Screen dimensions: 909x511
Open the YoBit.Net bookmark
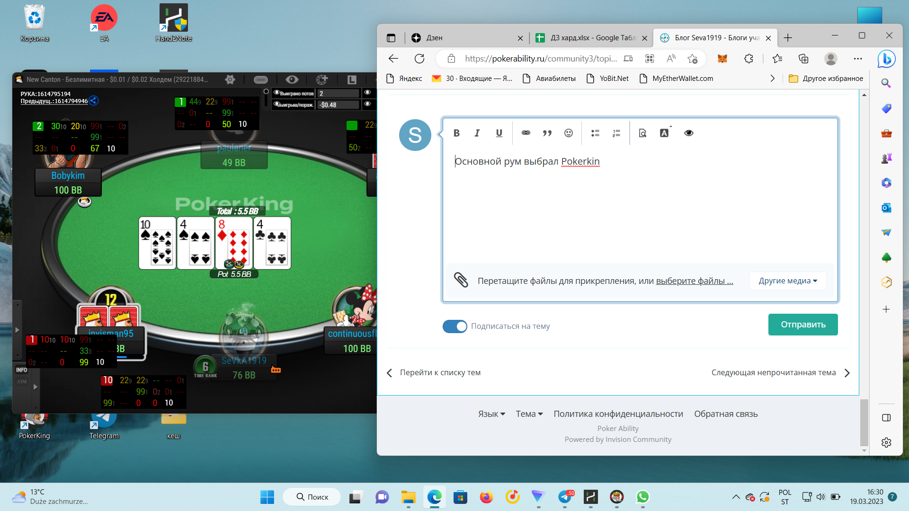608,79
